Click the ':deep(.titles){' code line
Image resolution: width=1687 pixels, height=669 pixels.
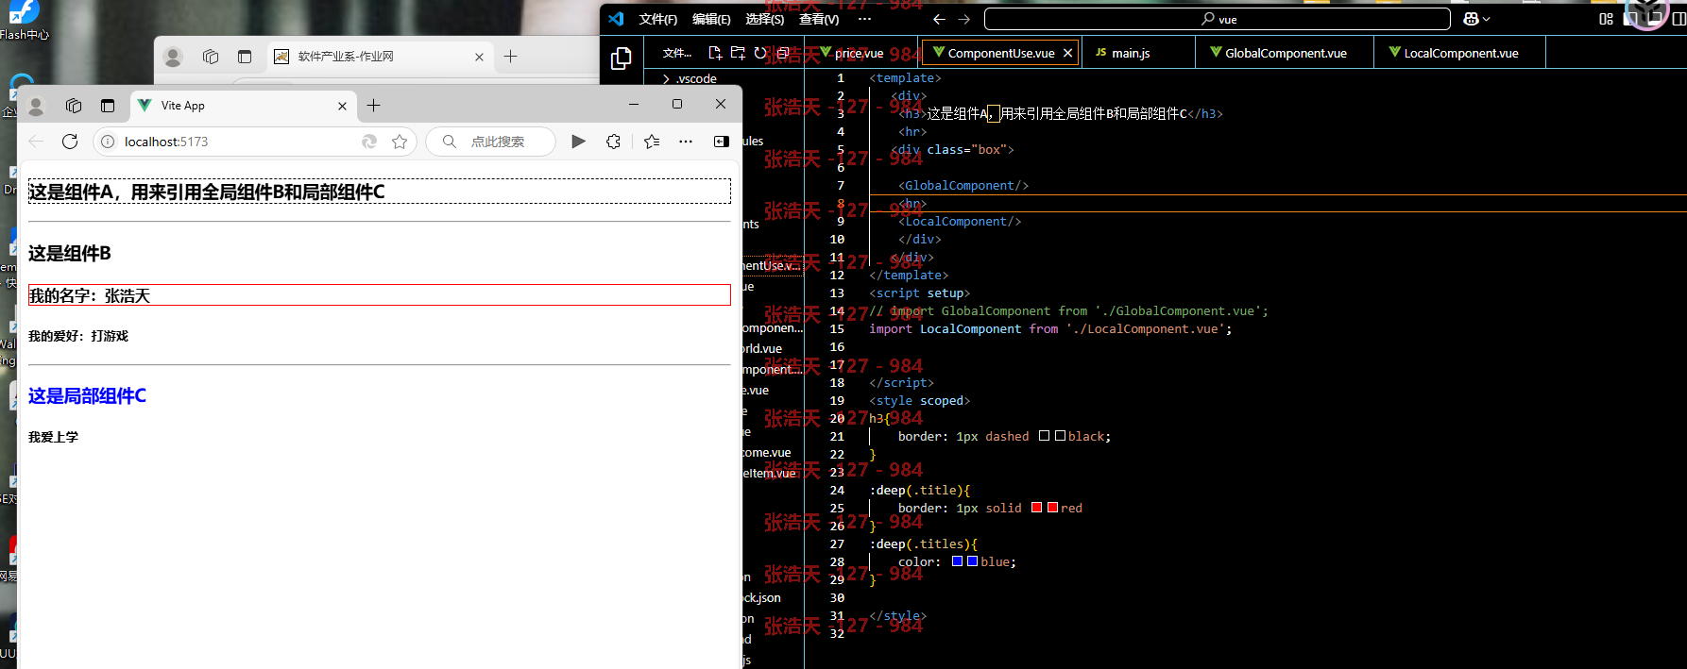coord(924,544)
